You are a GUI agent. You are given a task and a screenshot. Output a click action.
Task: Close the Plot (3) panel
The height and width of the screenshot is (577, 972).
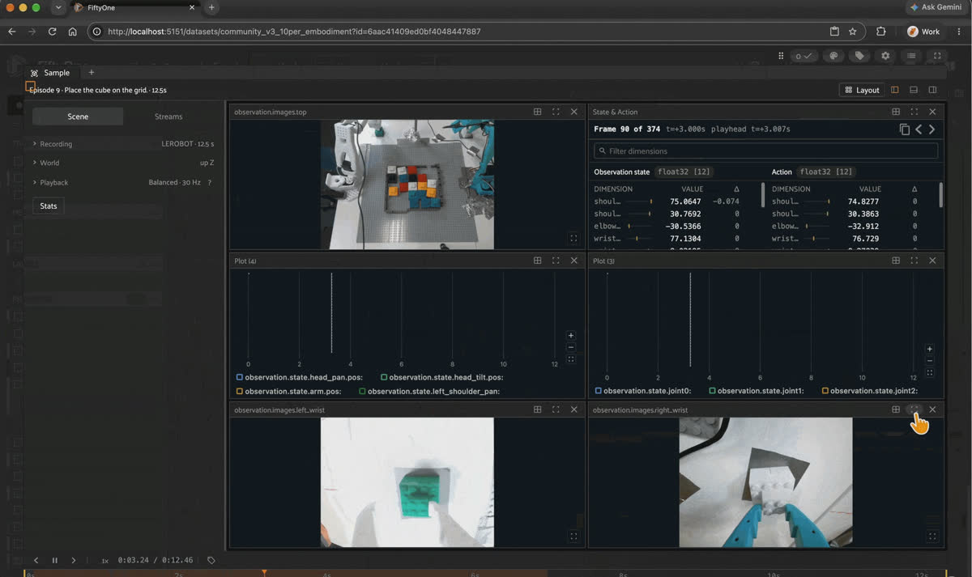[932, 261]
